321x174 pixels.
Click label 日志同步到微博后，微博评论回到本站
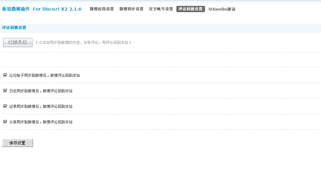[41, 91]
